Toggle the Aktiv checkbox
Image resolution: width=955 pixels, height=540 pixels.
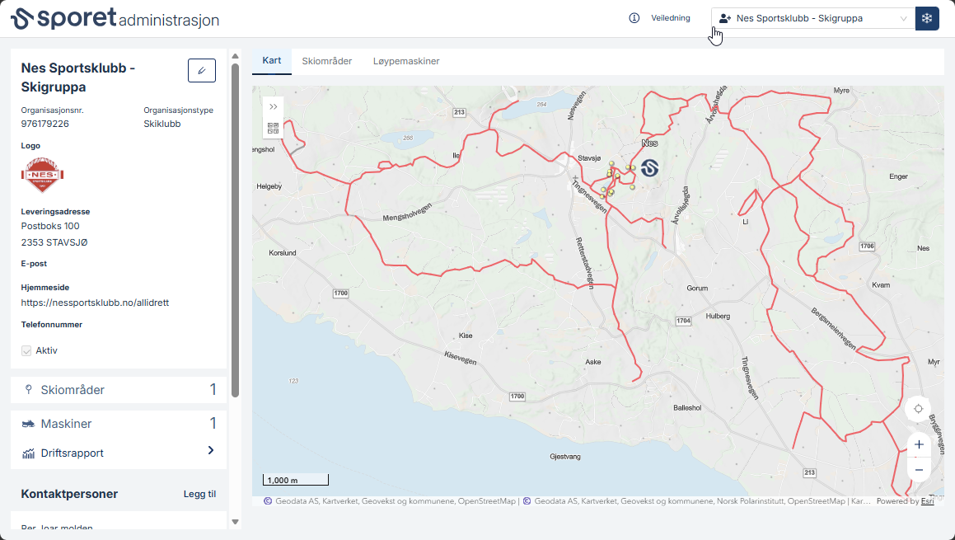click(x=26, y=350)
